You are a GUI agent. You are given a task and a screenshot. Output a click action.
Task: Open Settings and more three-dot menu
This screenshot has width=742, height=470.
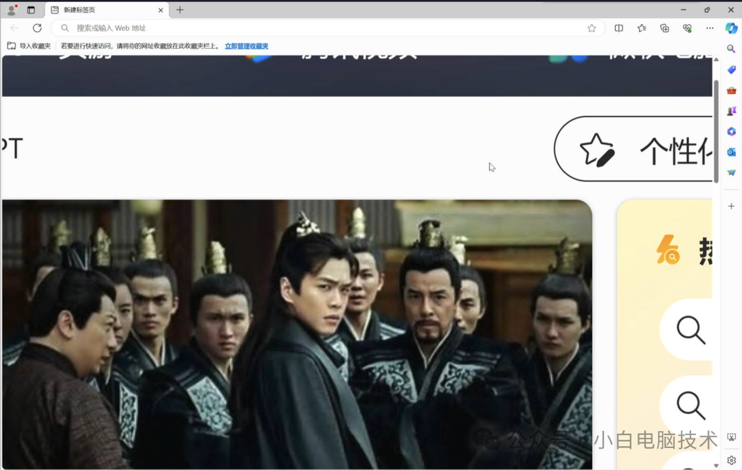(x=710, y=28)
